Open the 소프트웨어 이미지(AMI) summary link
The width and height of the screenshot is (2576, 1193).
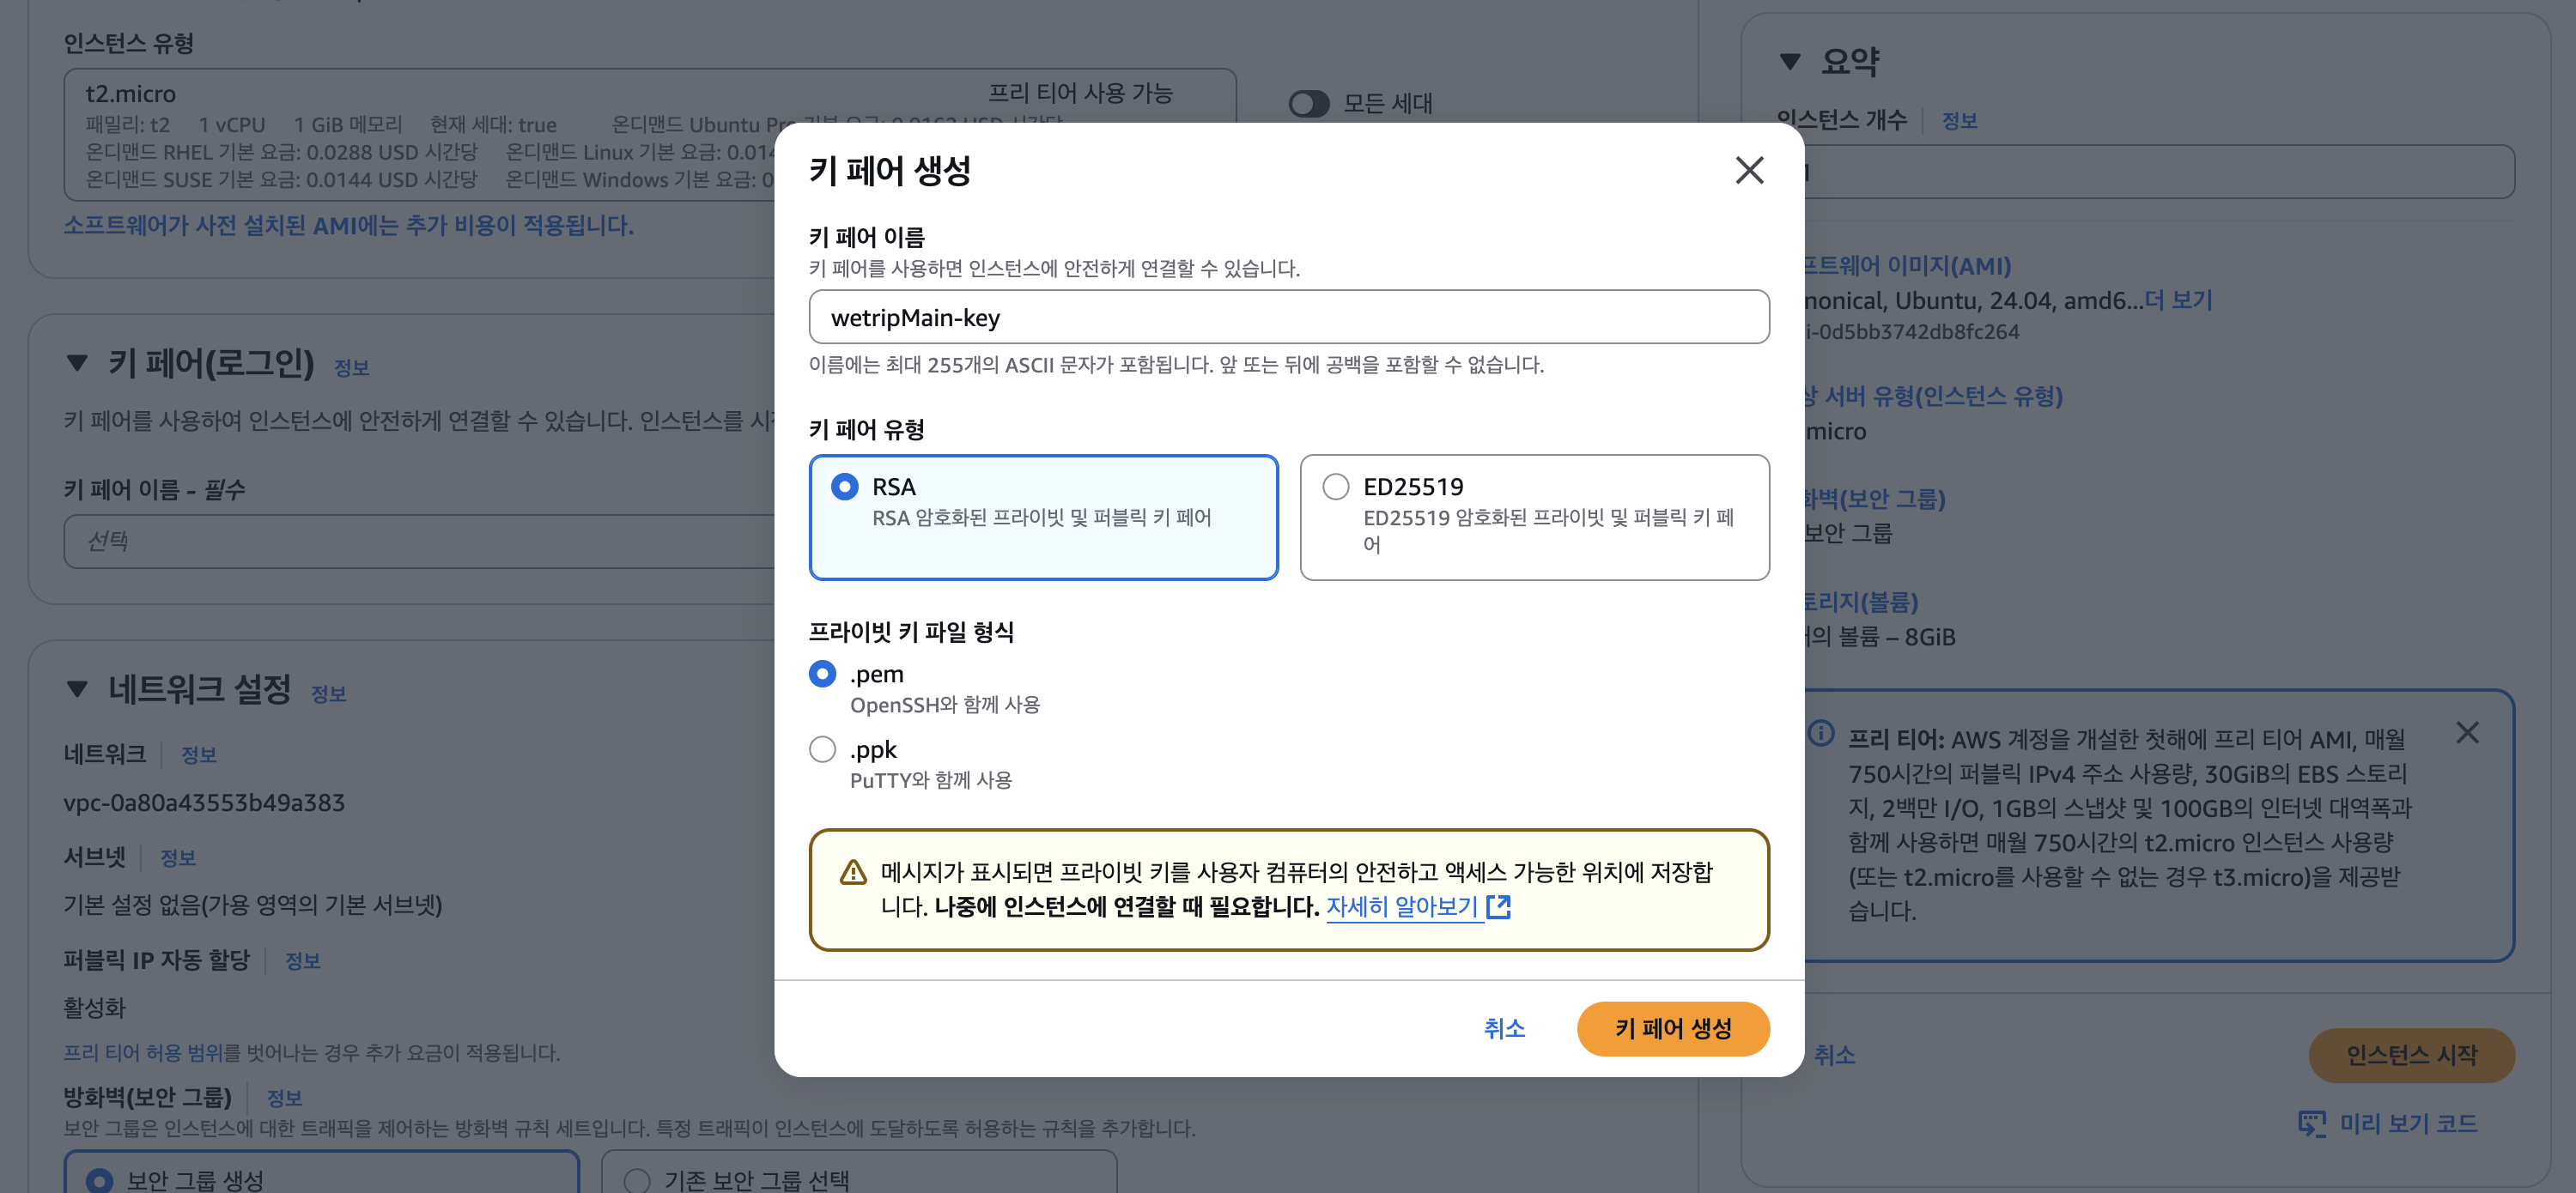(1907, 266)
